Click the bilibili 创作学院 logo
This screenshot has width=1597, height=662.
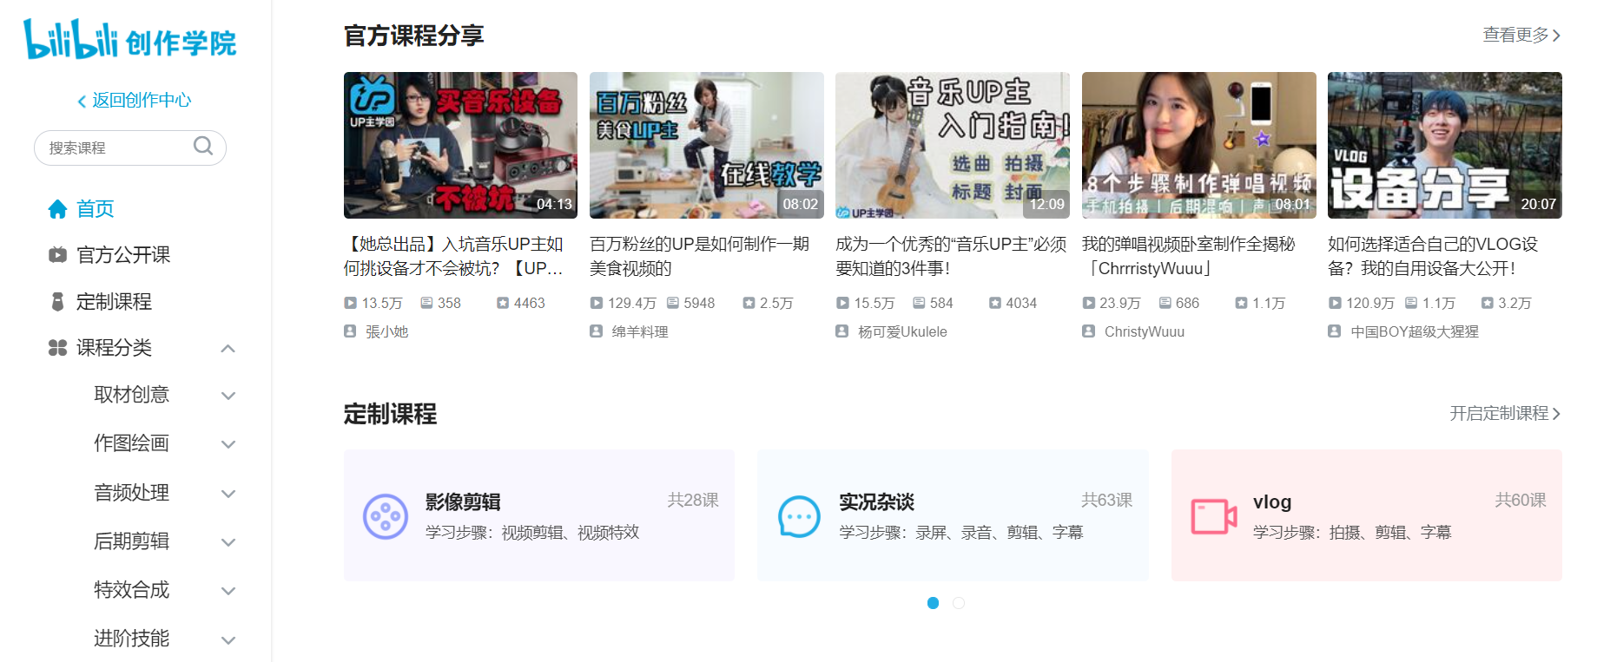coord(130,40)
